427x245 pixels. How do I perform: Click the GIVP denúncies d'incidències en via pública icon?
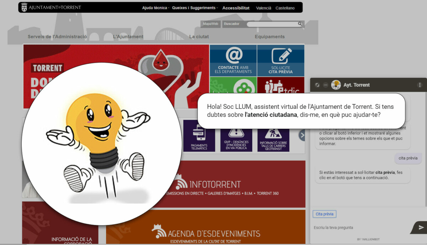(x=236, y=138)
